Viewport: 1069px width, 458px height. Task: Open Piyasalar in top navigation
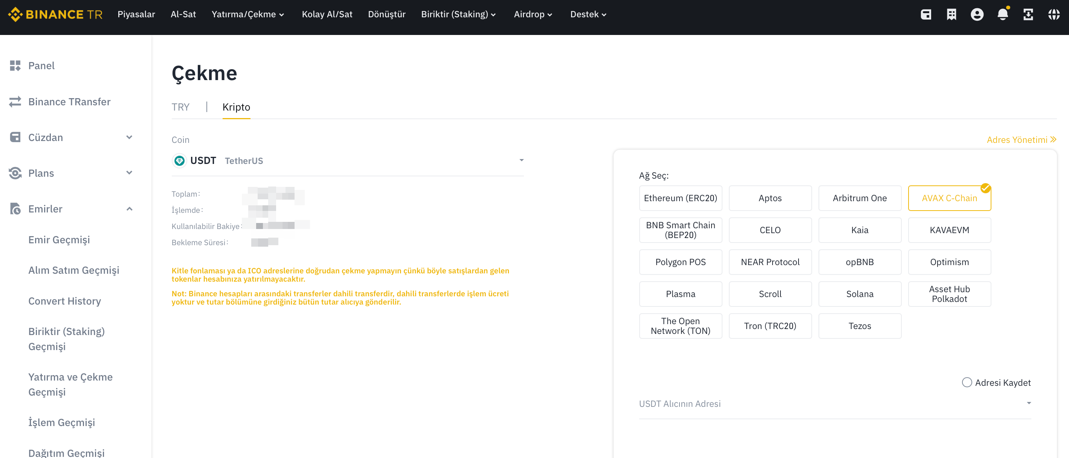(136, 15)
